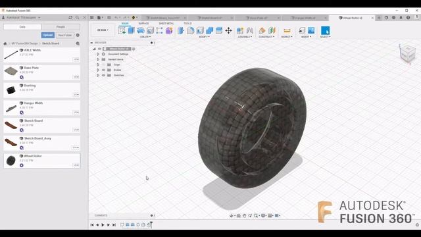
Task: Click the Home breadcrumb icon
Action: 5,43
